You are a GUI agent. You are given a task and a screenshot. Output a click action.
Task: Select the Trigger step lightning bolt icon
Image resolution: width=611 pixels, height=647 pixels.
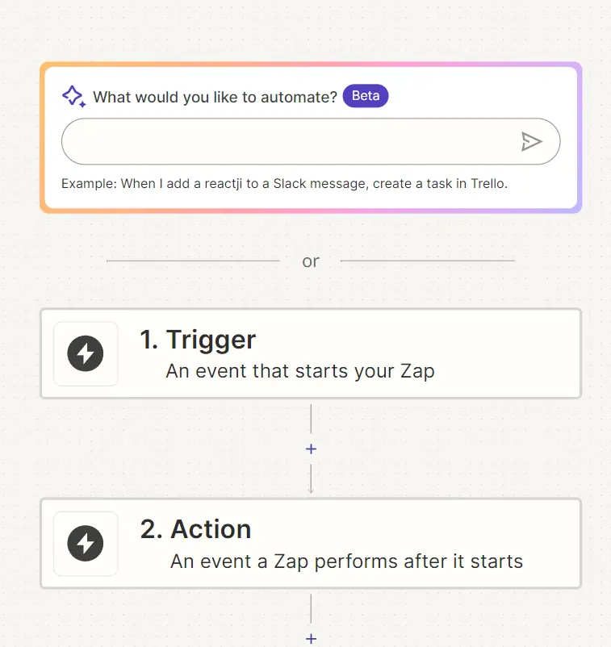click(x=86, y=353)
